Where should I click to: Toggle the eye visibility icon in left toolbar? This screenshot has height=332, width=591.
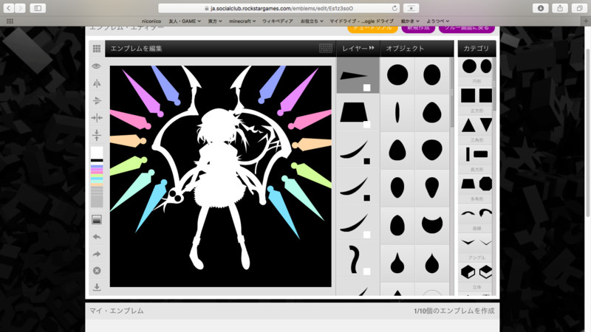(x=97, y=66)
